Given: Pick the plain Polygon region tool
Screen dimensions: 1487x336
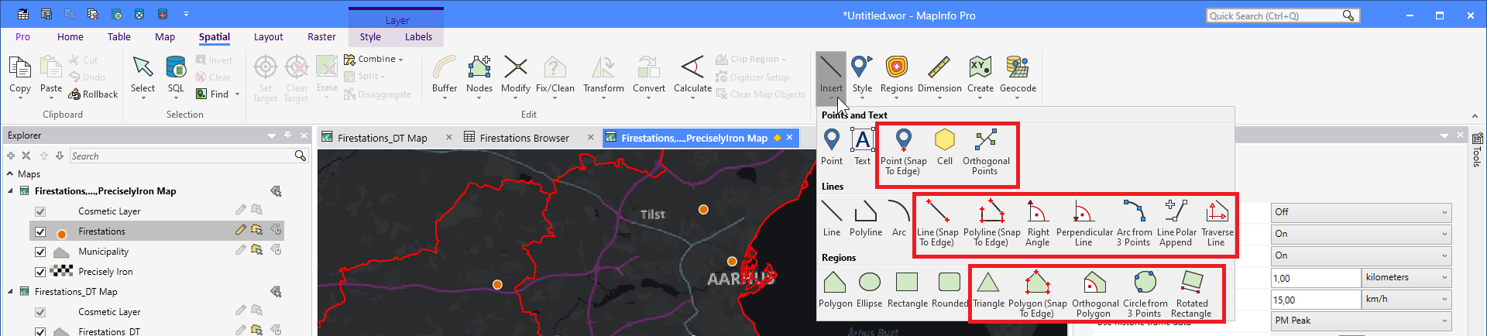Looking at the screenshot, I should 836,290.
